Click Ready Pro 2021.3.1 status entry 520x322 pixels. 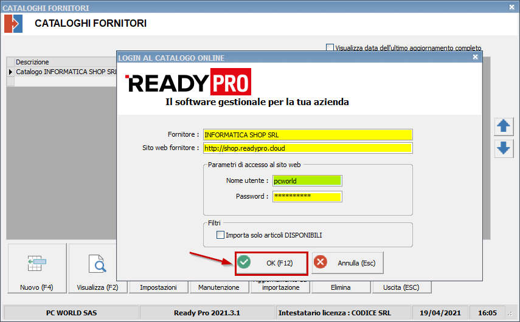pyautogui.click(x=207, y=313)
